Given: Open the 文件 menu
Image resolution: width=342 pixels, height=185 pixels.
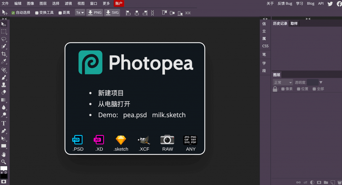Looking at the screenshot, I should (5, 3).
